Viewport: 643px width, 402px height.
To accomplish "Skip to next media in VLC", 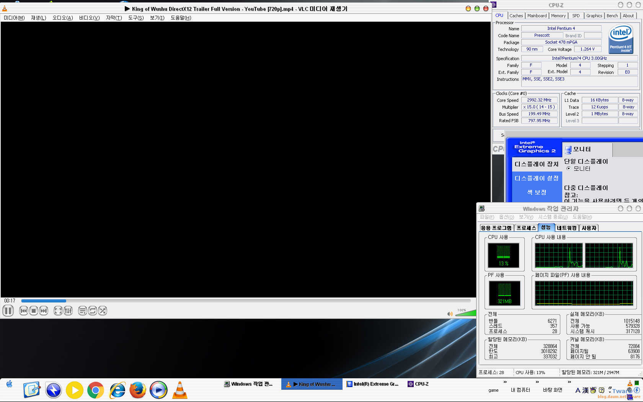I will click(x=44, y=311).
